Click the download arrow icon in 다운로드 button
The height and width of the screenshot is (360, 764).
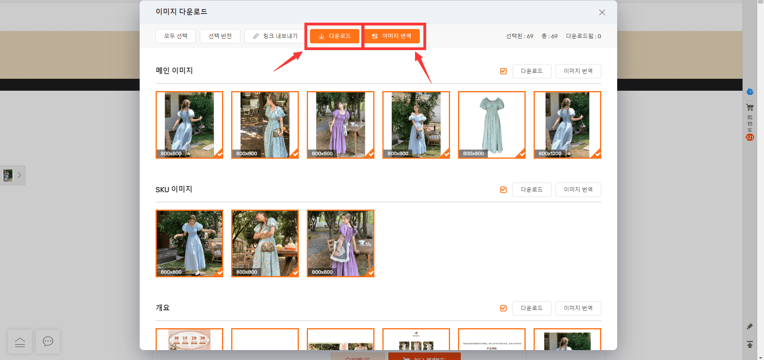point(322,37)
